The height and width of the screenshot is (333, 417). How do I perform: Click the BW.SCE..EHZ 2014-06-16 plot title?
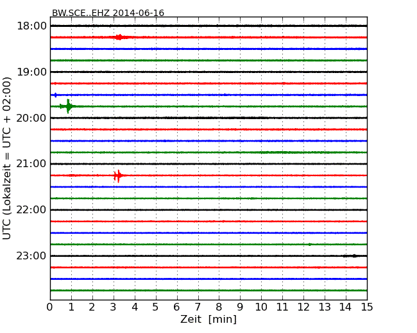[x=108, y=13]
